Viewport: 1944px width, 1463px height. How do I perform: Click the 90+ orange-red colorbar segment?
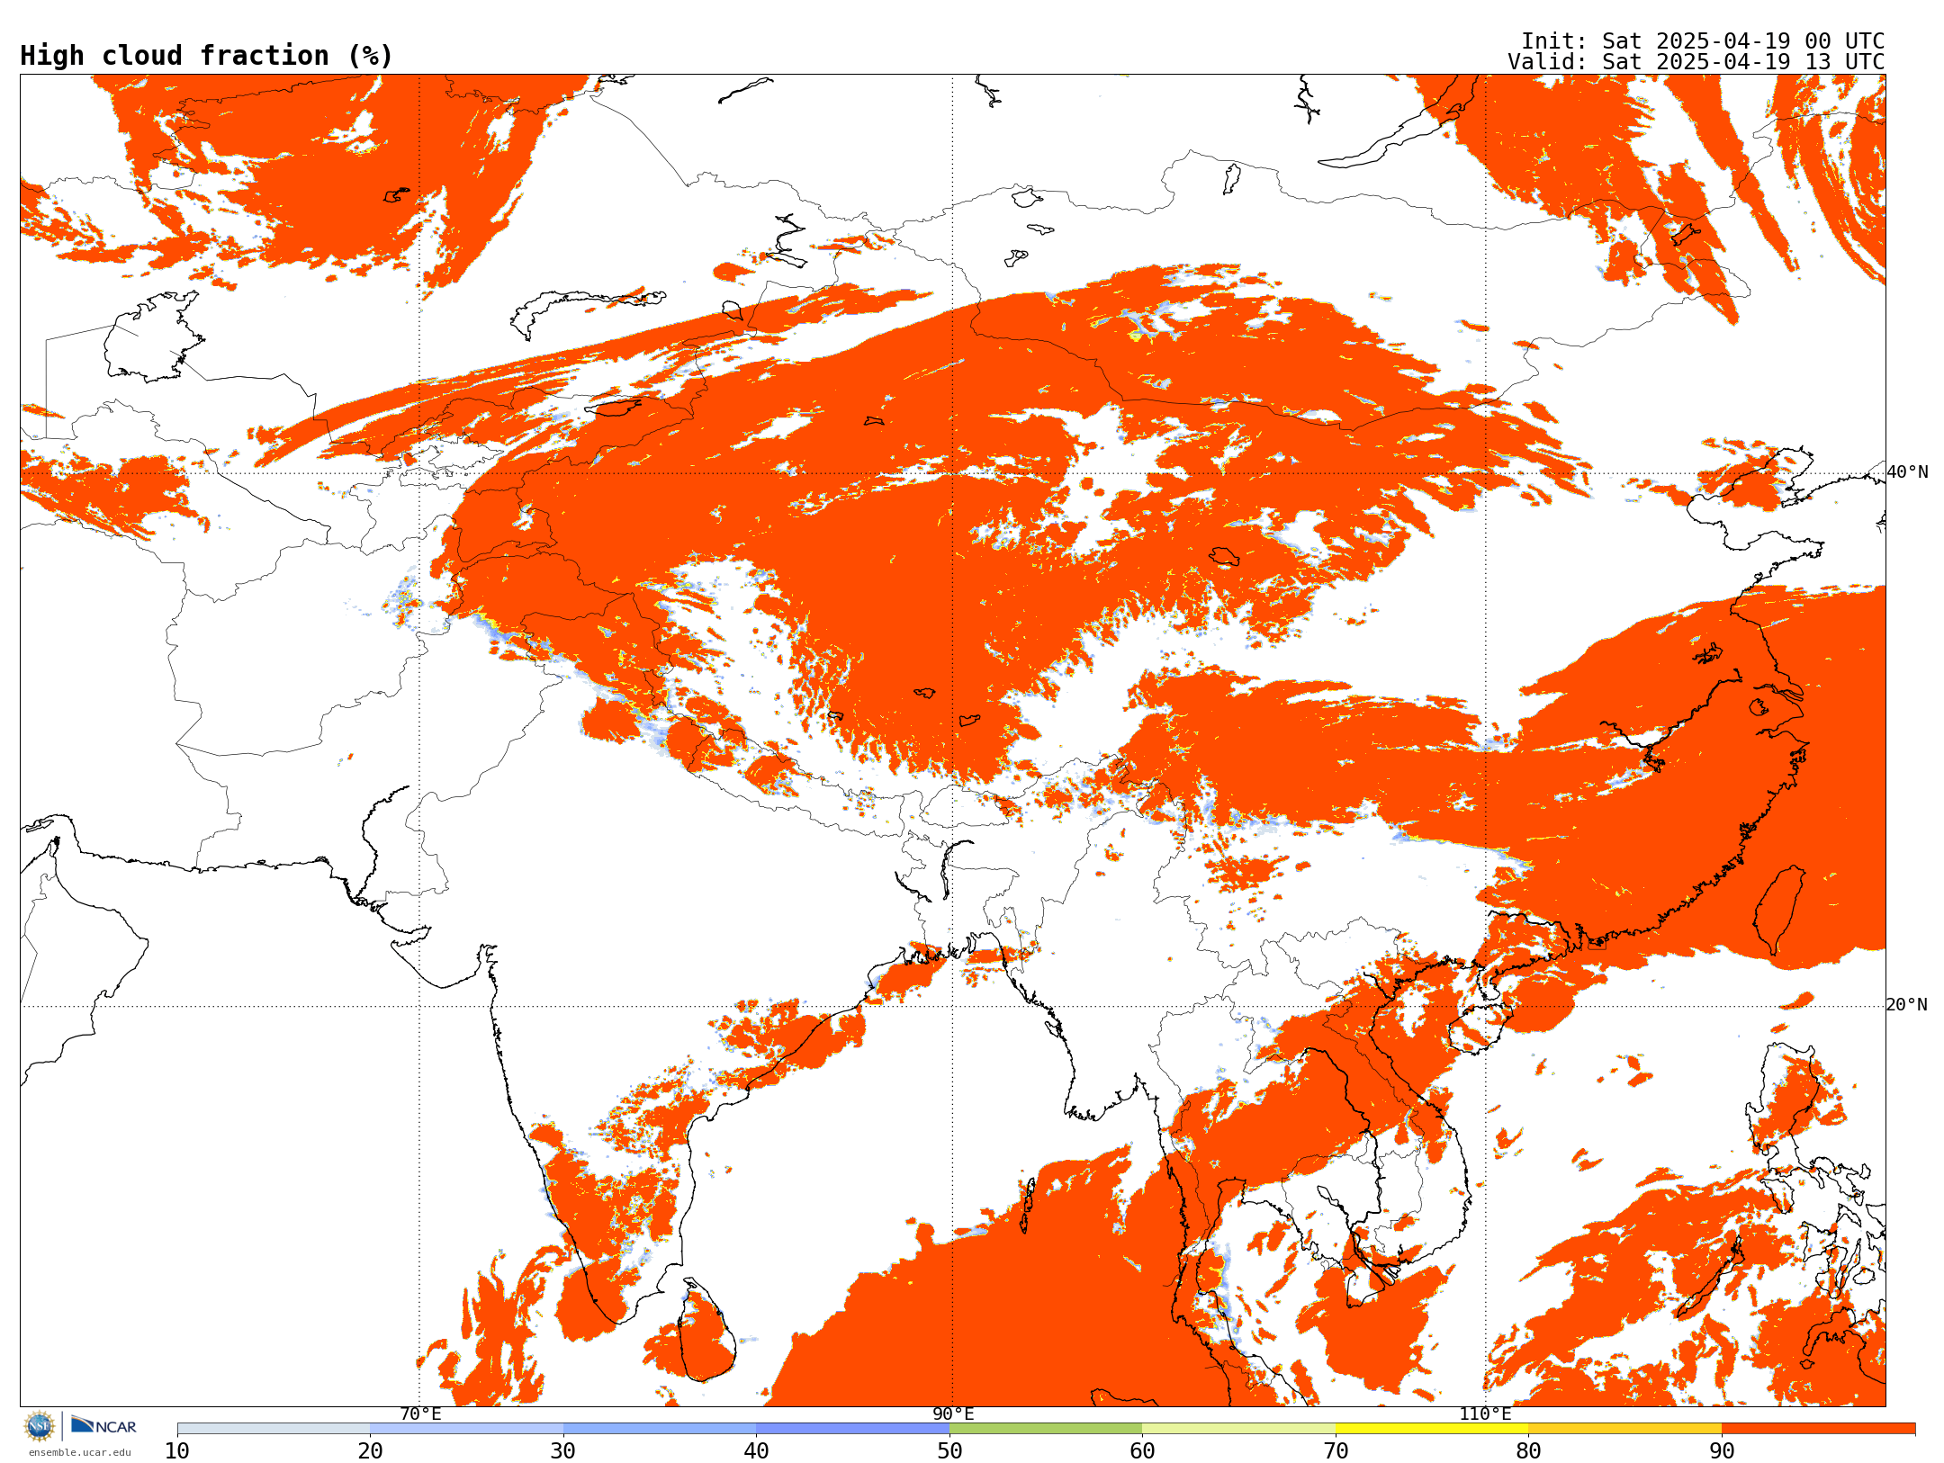coord(1818,1428)
